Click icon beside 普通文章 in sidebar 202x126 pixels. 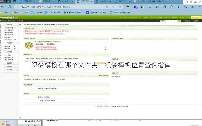tap(15, 46)
